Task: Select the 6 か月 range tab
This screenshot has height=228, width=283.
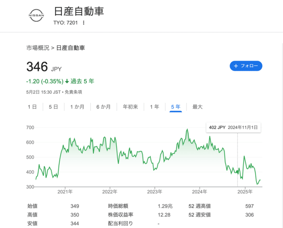Action: (103, 107)
